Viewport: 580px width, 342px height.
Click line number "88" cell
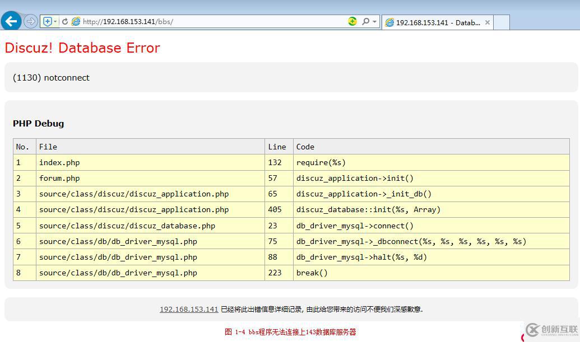(x=279, y=257)
